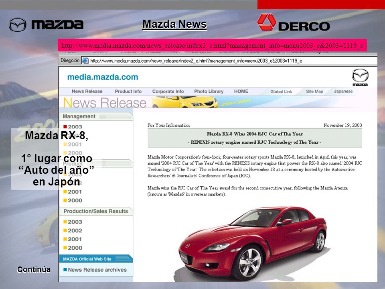Open the News Release menu item
This screenshot has width=385, height=289.
point(87,91)
